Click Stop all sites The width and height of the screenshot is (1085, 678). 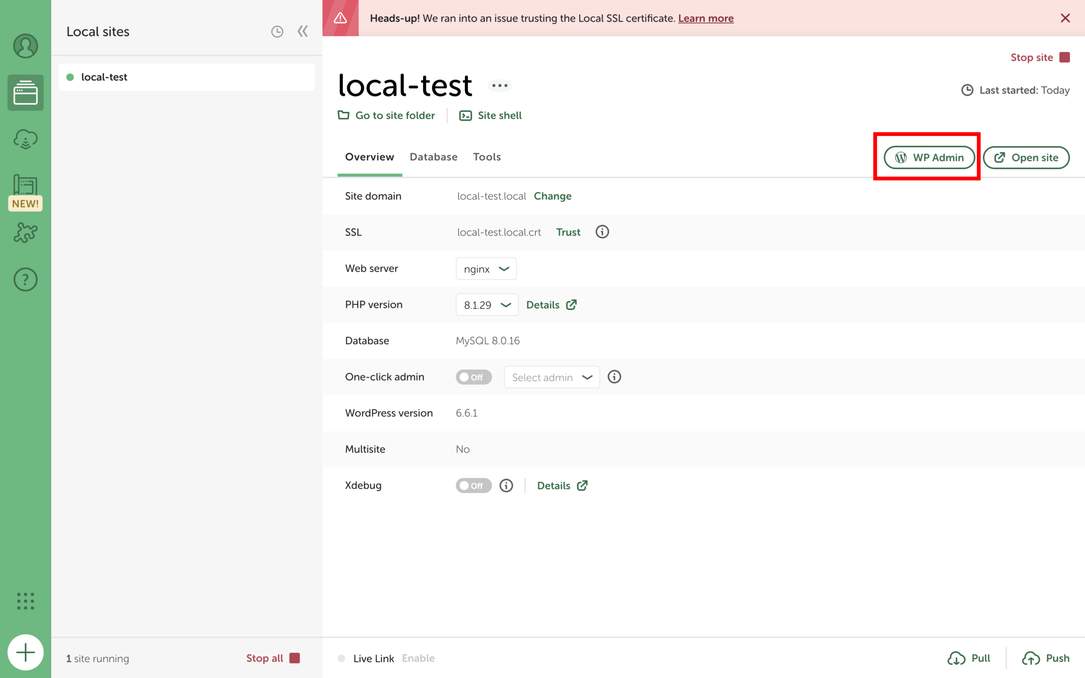(273, 658)
